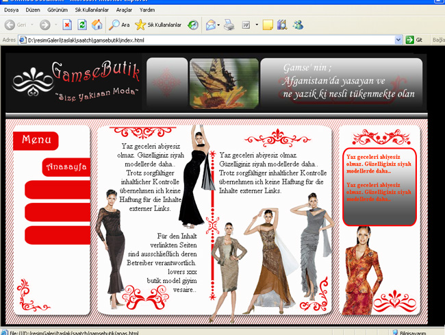Open the Araçlar menu
The width and height of the screenshot is (445, 335).
click(124, 10)
